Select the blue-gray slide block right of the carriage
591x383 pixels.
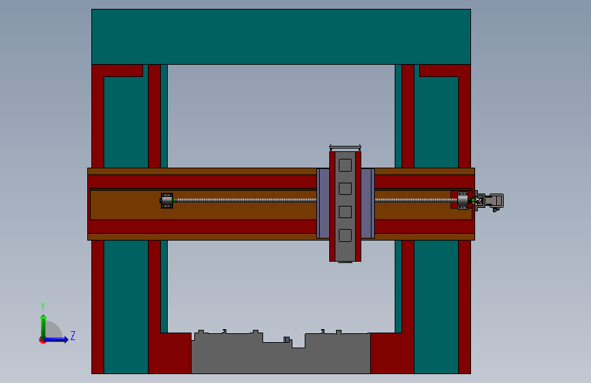368,203
